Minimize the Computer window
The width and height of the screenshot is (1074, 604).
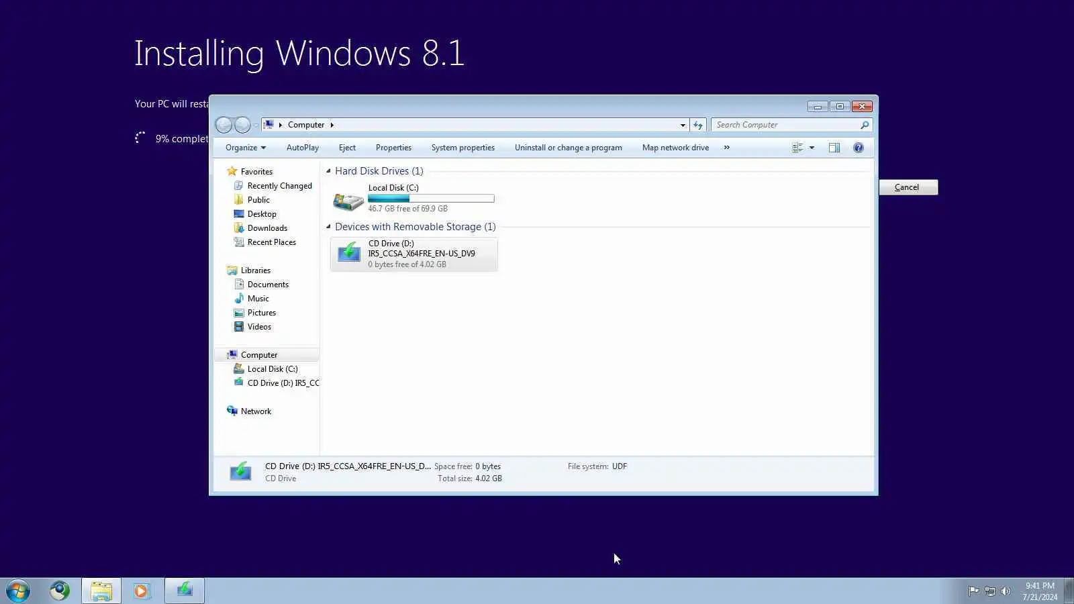pos(818,106)
